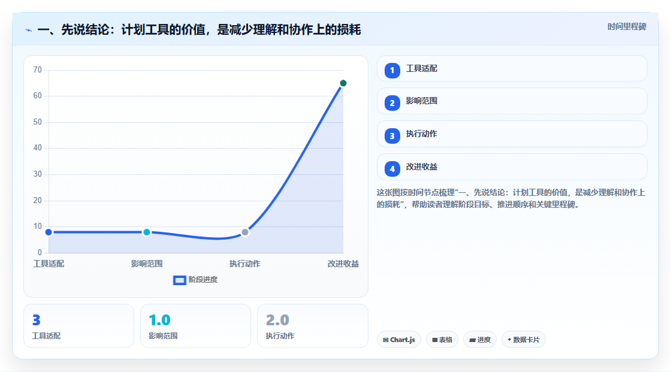Open the 影响范围 milestone row
Image resolution: width=671 pixels, height=372 pixels.
[512, 101]
